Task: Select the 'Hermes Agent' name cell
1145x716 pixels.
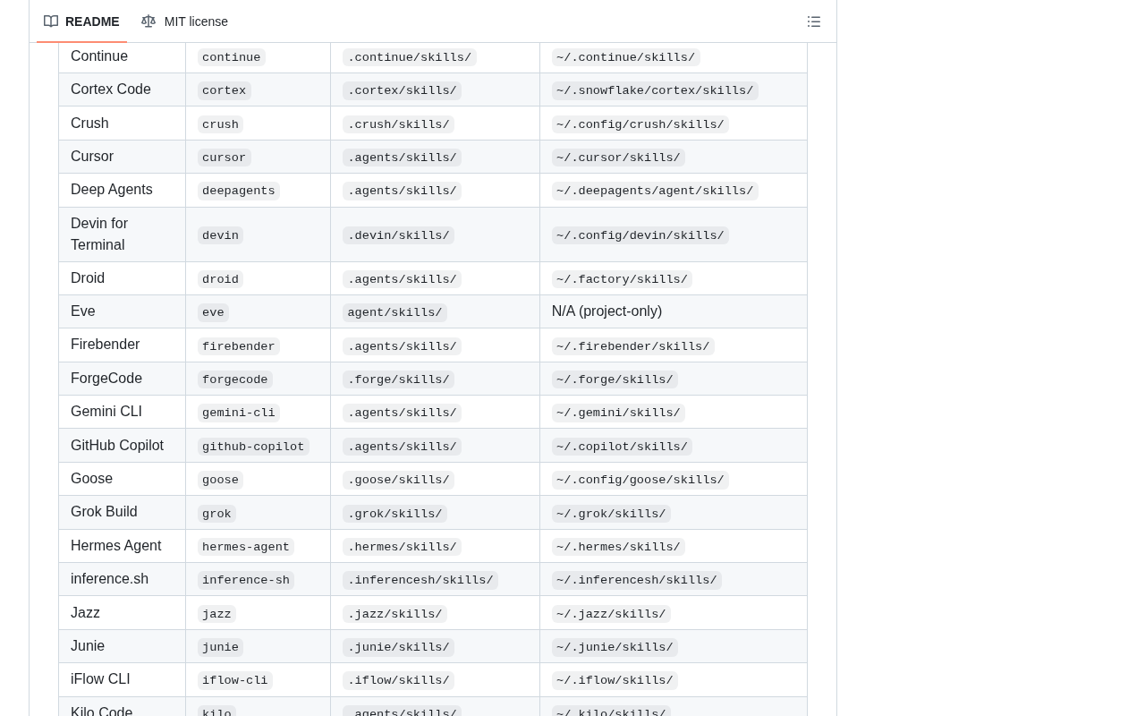Action: click(116, 546)
